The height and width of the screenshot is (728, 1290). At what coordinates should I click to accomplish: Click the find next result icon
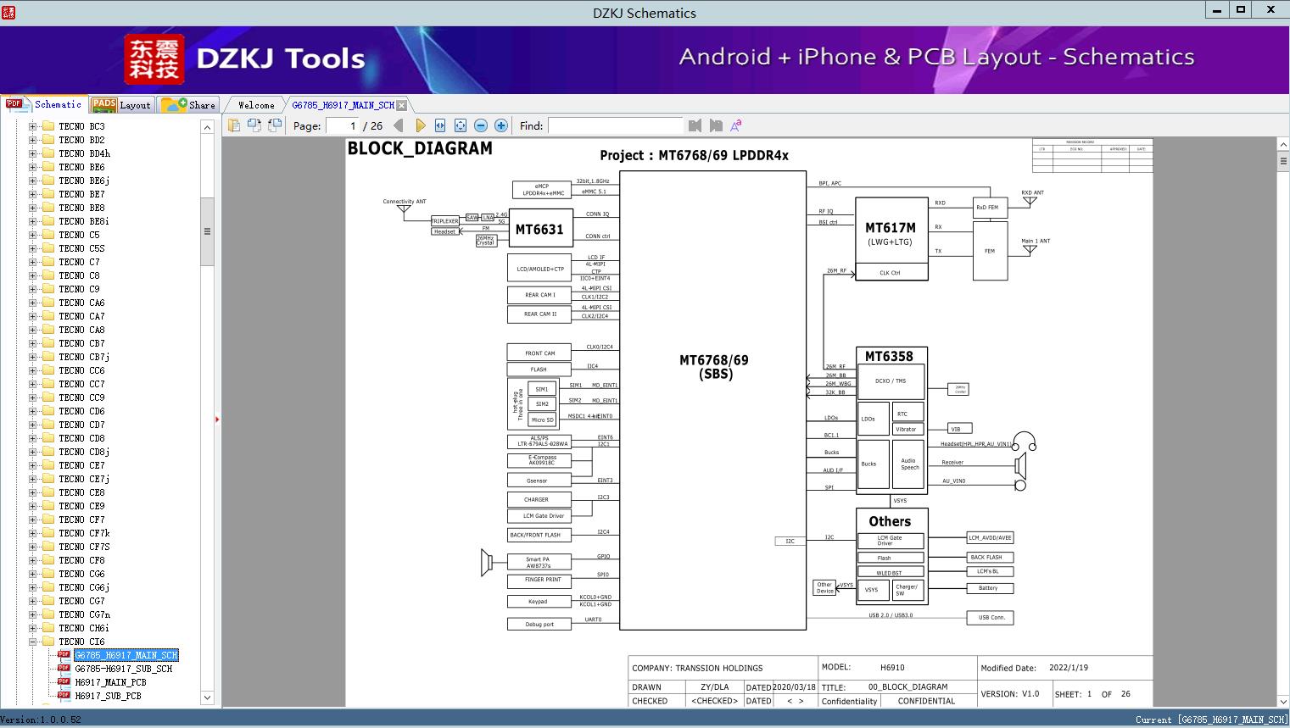point(716,125)
